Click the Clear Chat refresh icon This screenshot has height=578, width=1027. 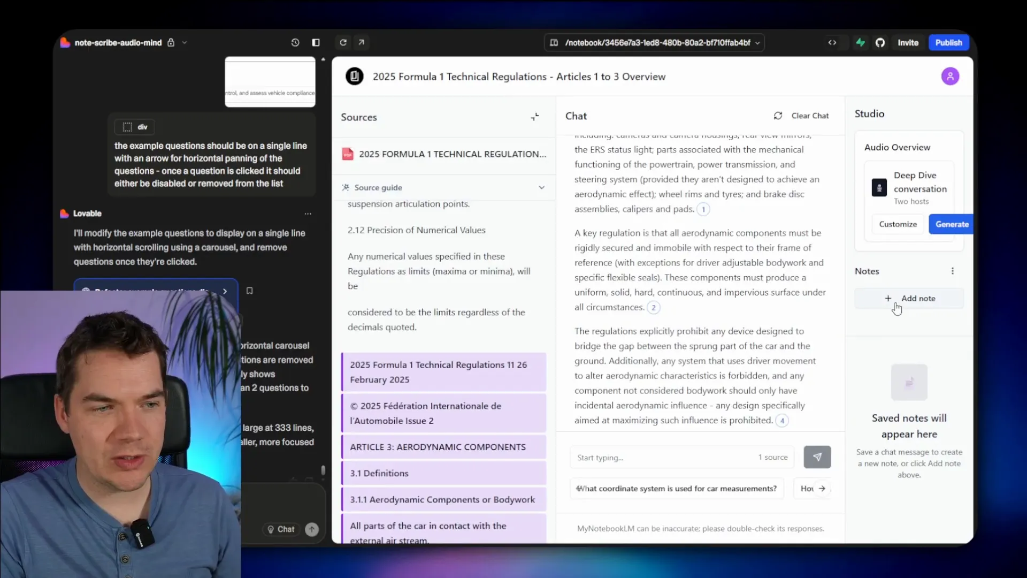click(778, 116)
